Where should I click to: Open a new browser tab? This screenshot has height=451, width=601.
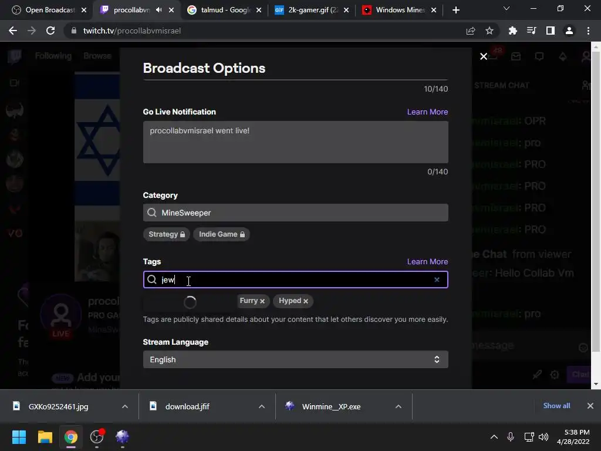[455, 10]
